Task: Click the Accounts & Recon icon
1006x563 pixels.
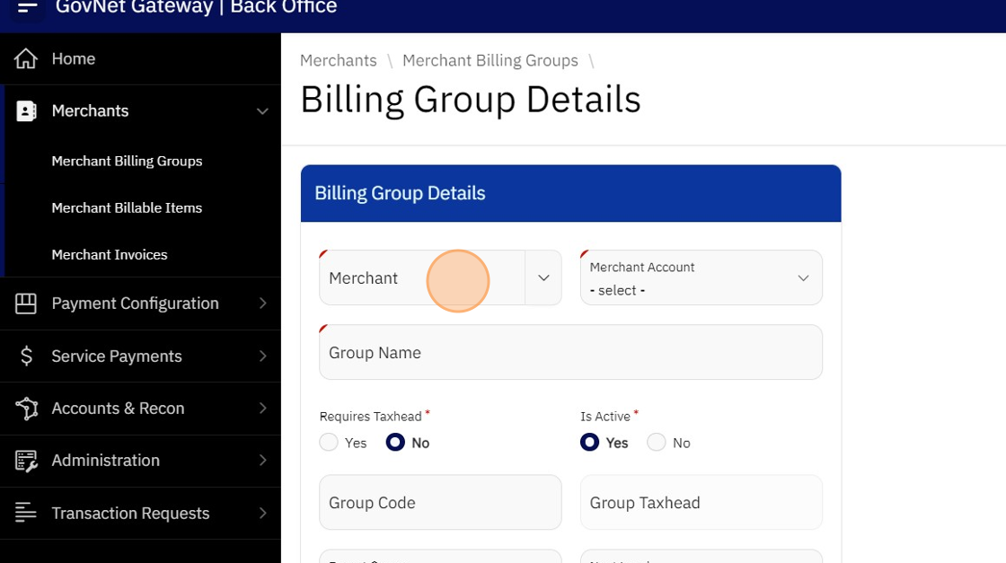Action: [x=26, y=409]
